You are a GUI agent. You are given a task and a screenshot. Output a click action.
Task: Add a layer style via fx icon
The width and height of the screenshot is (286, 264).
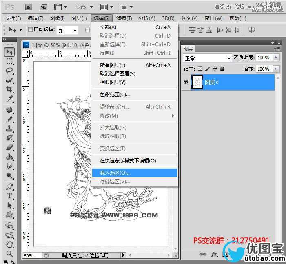click(x=215, y=254)
